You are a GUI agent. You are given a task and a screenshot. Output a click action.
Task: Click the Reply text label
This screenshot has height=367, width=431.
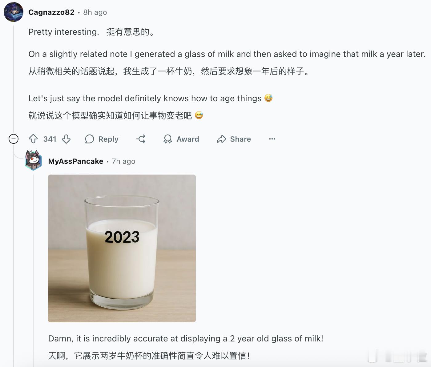[x=108, y=139]
